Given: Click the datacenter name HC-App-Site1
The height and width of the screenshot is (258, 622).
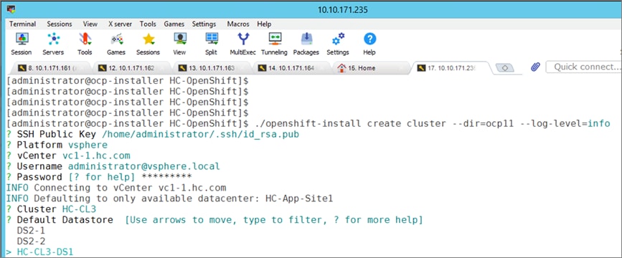Looking at the screenshot, I should click(299, 198).
